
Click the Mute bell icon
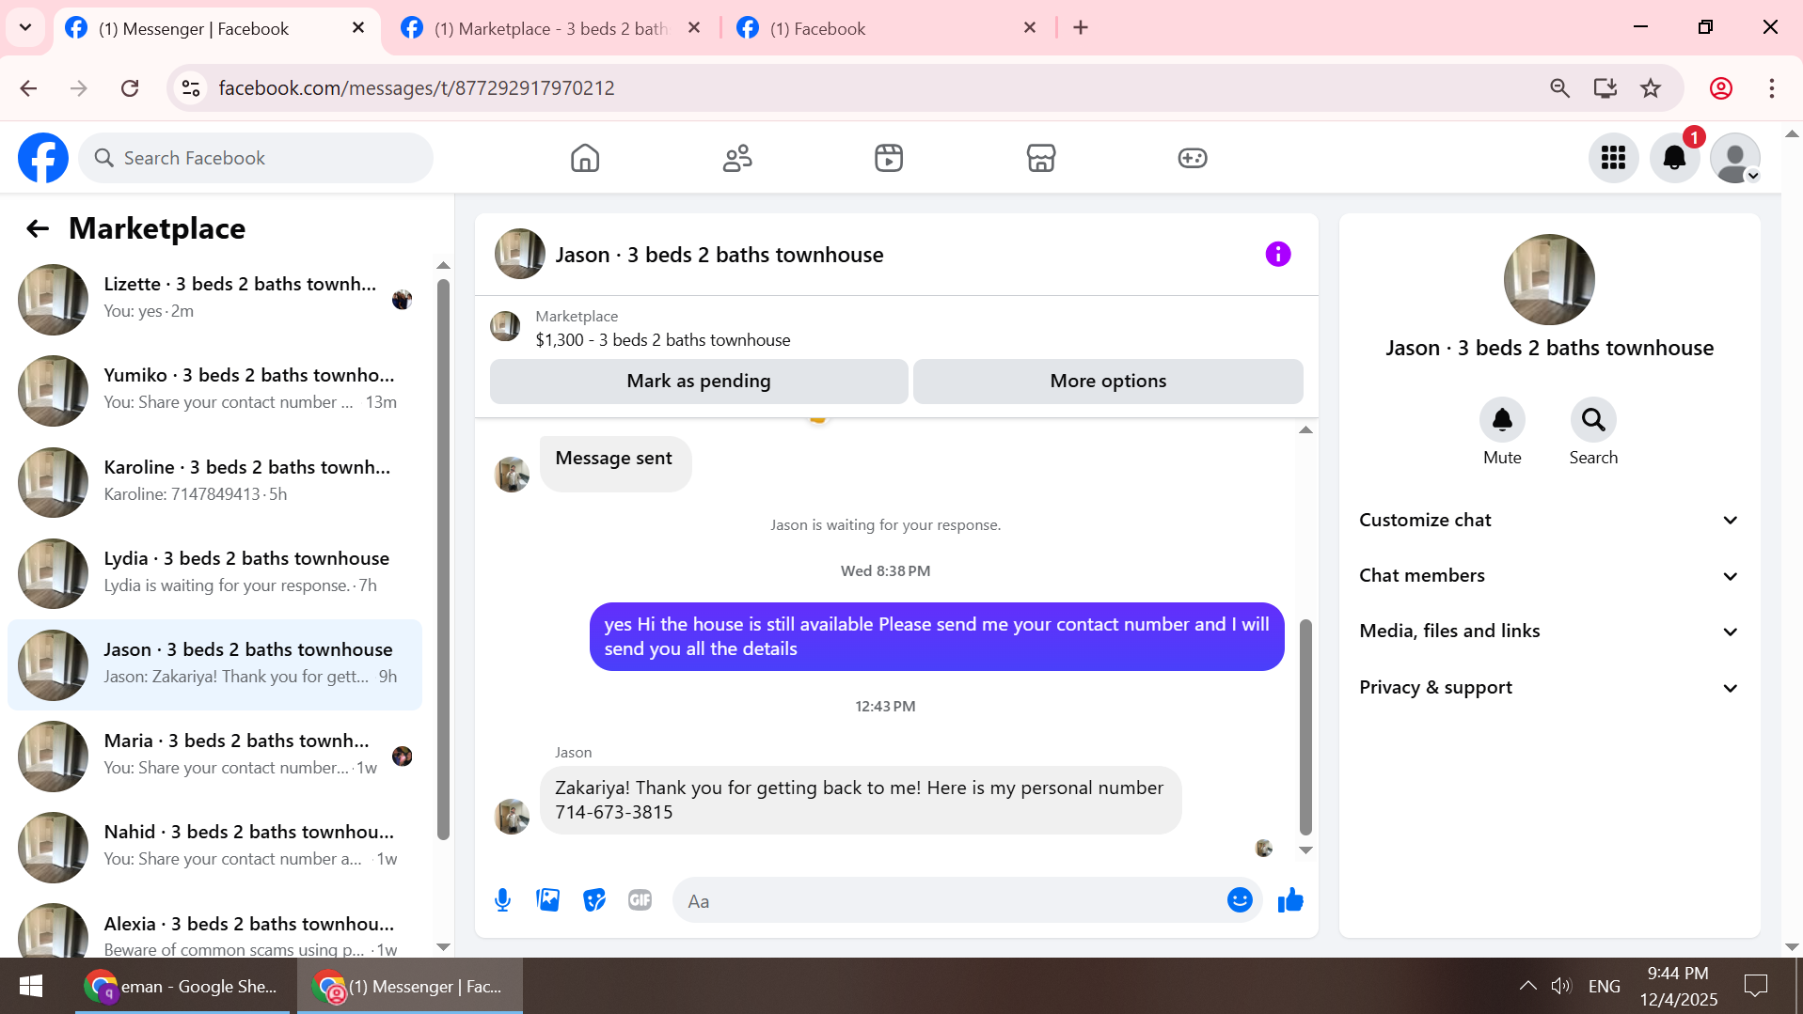tap(1502, 419)
